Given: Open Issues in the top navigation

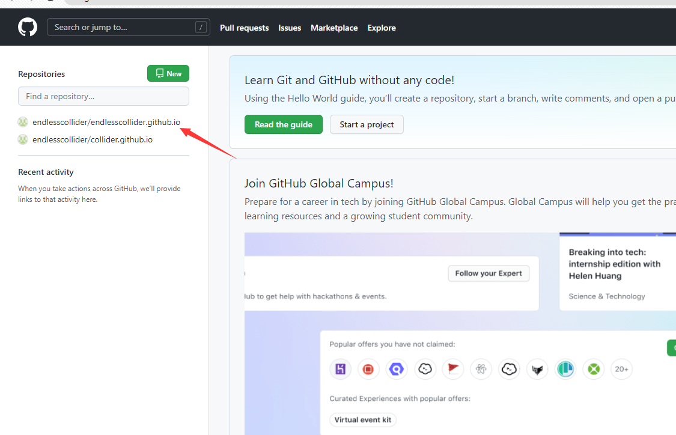Looking at the screenshot, I should [290, 28].
